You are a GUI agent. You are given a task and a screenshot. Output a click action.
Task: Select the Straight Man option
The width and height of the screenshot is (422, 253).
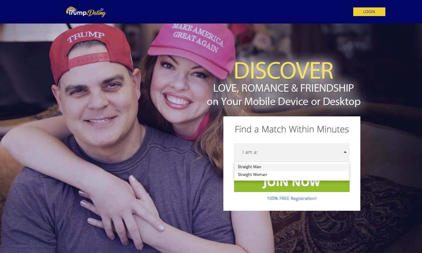292,167
